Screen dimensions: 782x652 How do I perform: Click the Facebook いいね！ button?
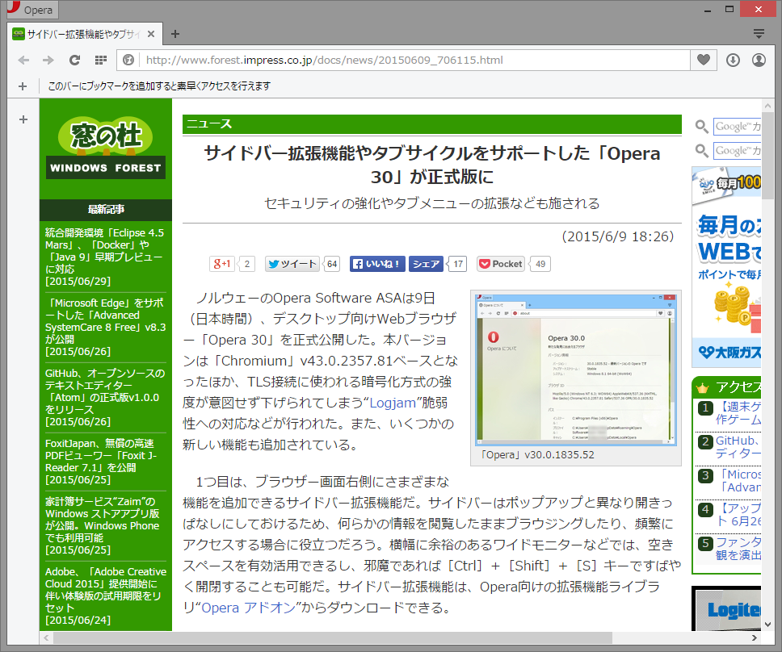click(x=376, y=263)
